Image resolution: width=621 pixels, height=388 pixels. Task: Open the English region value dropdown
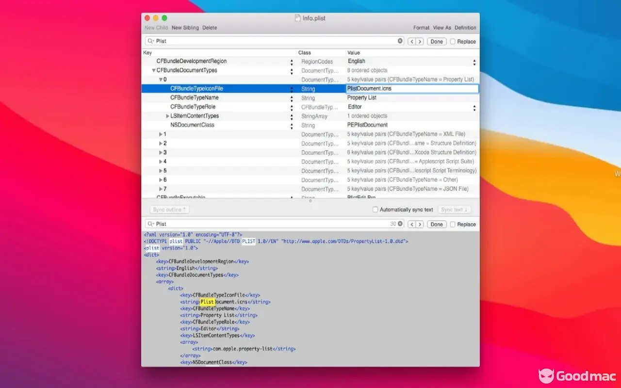pyautogui.click(x=474, y=62)
